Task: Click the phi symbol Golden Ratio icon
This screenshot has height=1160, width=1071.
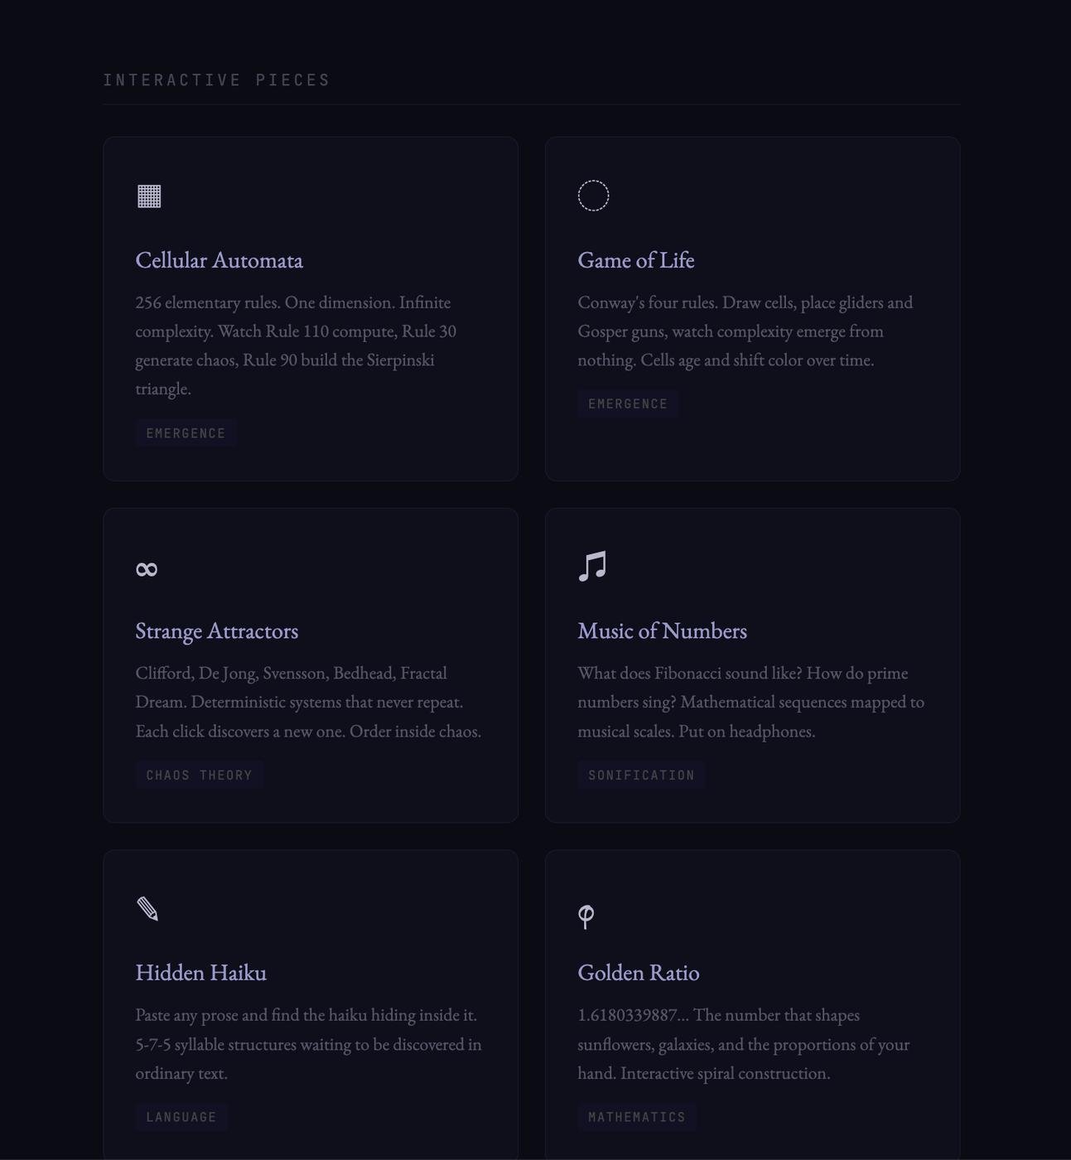Action: [586, 916]
